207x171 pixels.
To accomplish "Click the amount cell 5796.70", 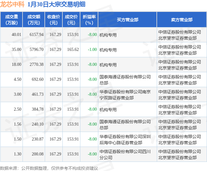I will [x=37, y=50].
